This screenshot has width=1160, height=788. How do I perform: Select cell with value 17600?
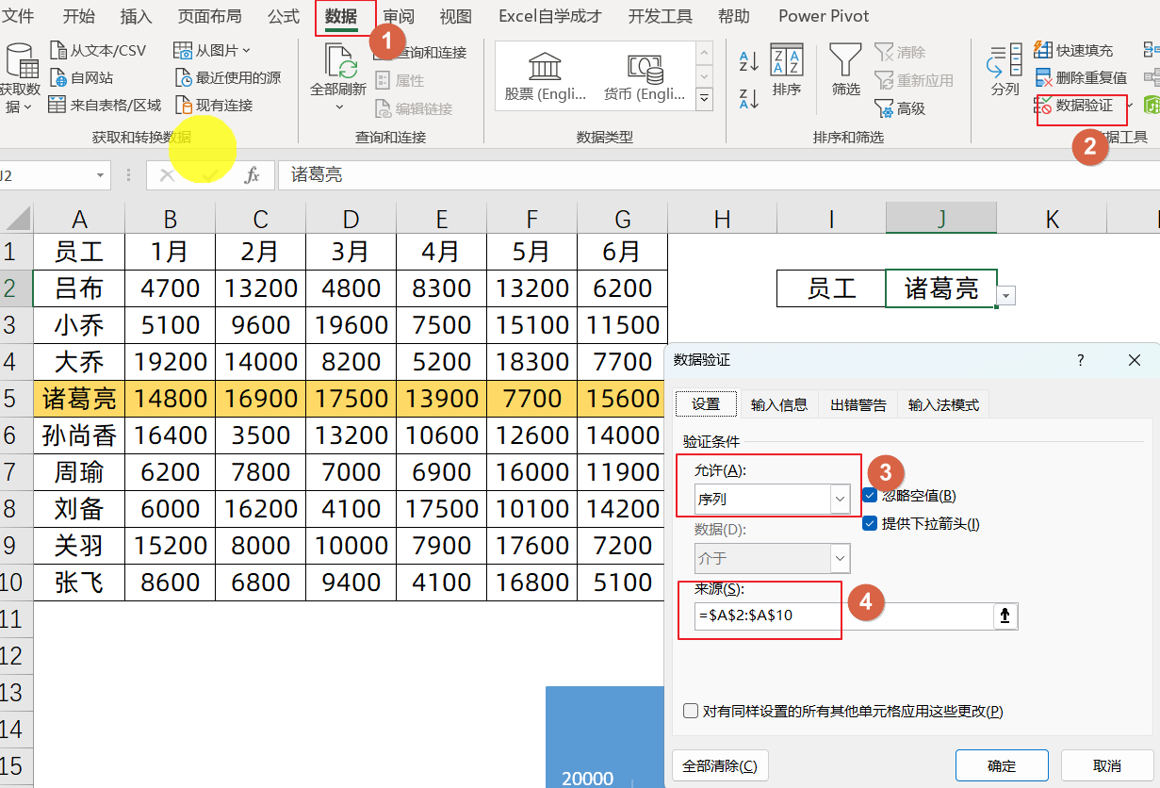click(x=531, y=546)
